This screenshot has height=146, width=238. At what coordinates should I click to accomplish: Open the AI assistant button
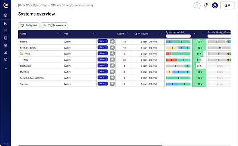tap(227, 6)
